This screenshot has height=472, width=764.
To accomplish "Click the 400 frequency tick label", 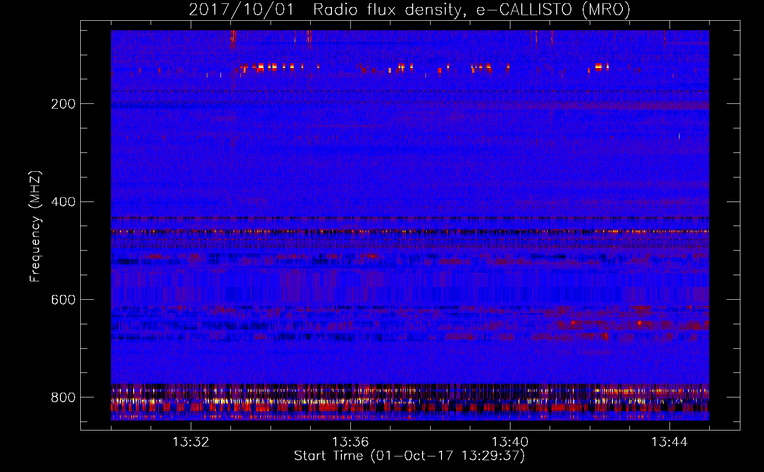I will pos(63,202).
